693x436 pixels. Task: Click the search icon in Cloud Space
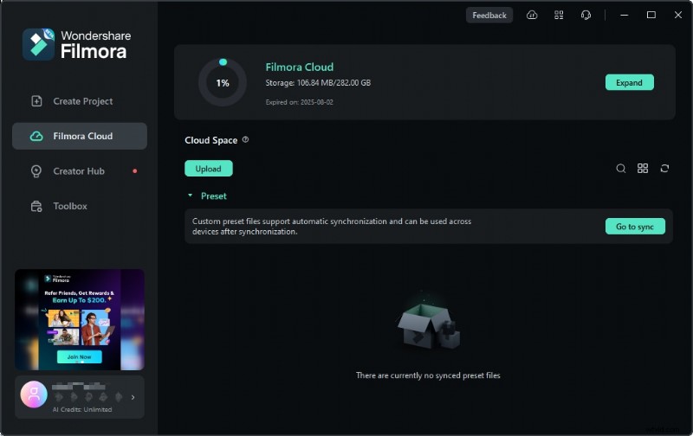point(620,169)
